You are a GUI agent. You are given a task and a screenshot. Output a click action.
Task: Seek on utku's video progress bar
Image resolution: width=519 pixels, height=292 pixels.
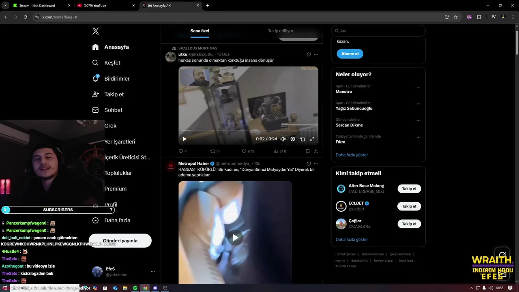248,131
